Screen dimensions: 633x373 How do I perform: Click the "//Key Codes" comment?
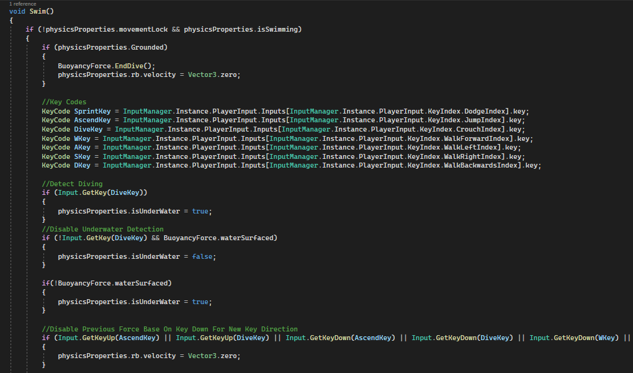pos(64,102)
